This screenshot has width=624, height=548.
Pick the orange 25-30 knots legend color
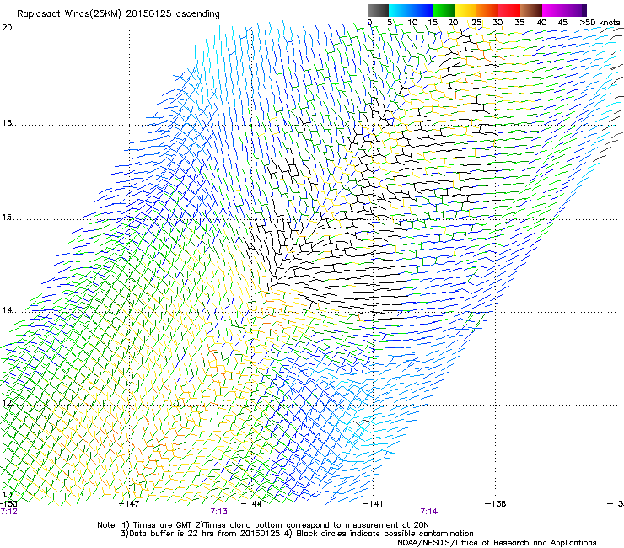pos(487,10)
